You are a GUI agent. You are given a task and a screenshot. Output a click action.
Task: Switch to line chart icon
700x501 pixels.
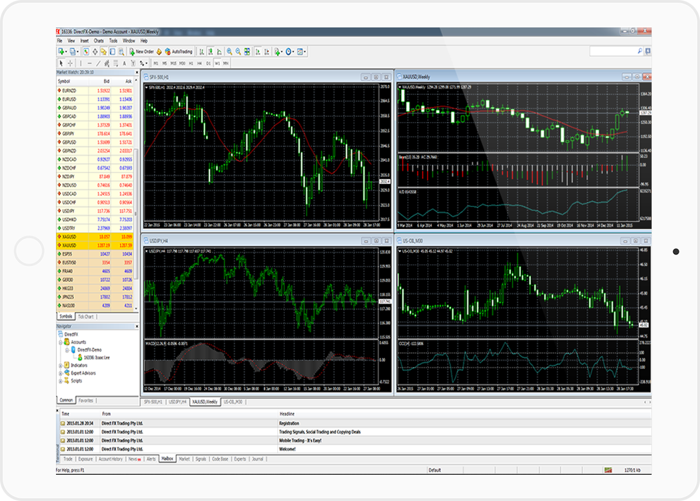click(219, 51)
